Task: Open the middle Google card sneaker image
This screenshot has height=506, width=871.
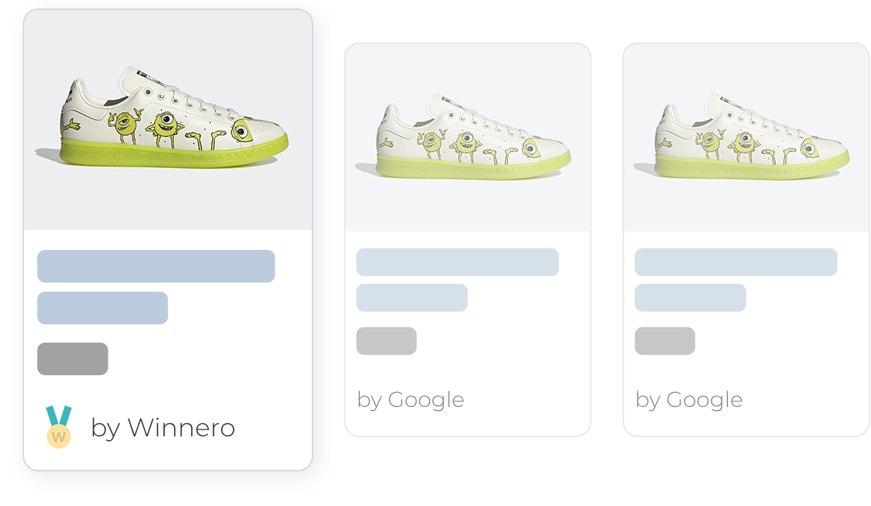Action: pyautogui.click(x=468, y=137)
